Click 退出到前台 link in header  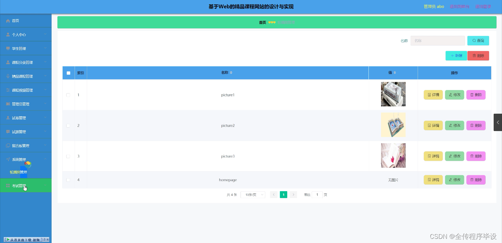(x=459, y=7)
